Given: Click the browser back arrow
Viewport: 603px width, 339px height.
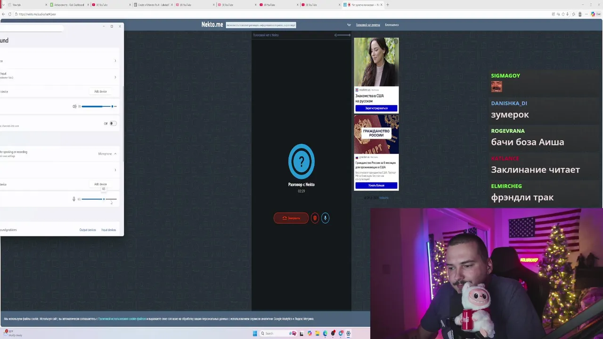Looking at the screenshot, I should pos(3,14).
